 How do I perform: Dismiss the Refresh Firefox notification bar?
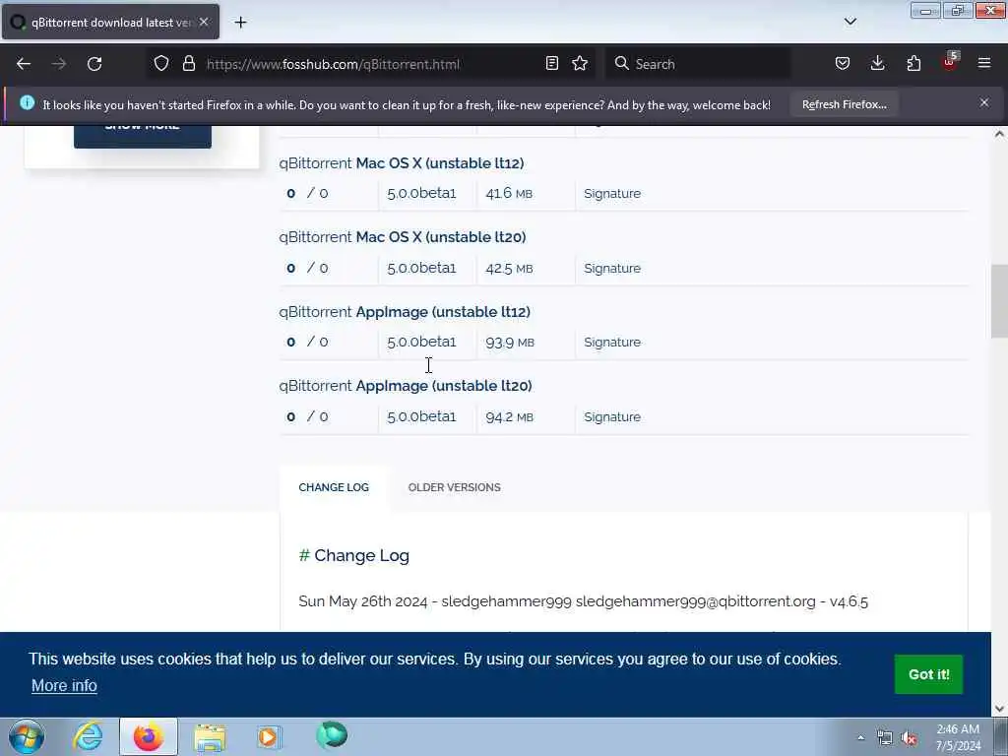[984, 102]
